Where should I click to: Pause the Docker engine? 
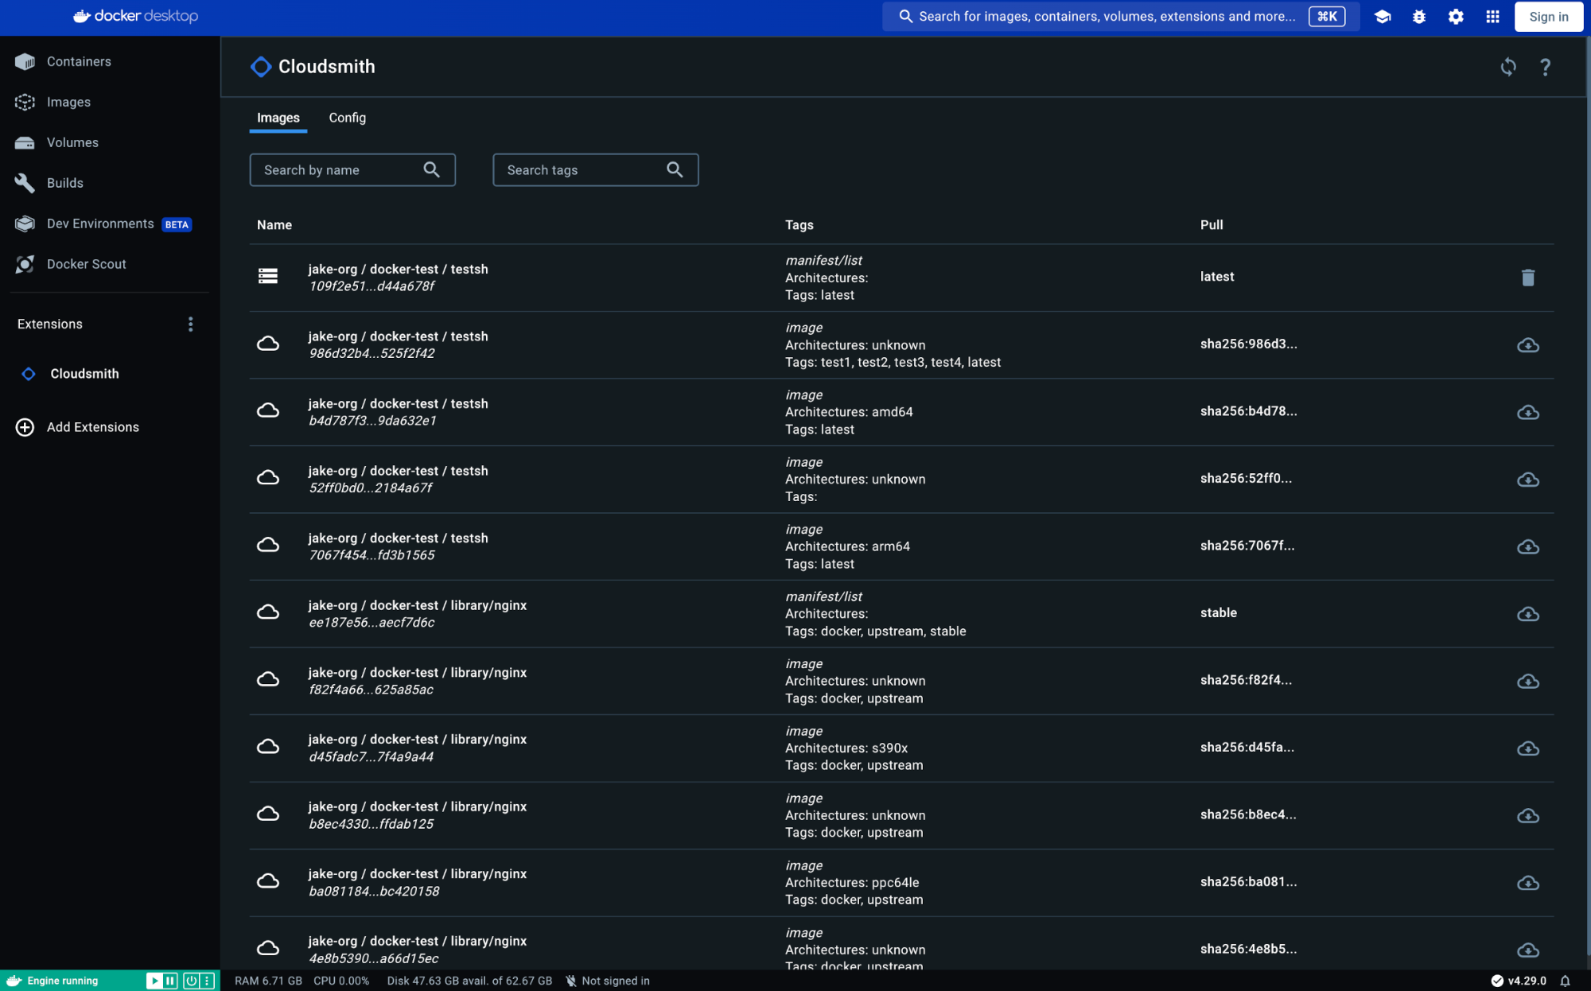pyautogui.click(x=170, y=981)
